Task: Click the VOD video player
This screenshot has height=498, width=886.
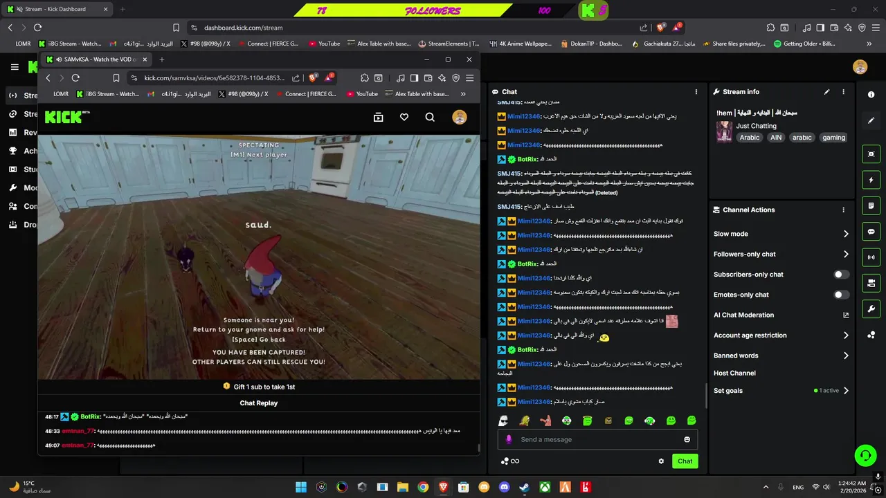Action: (258, 257)
